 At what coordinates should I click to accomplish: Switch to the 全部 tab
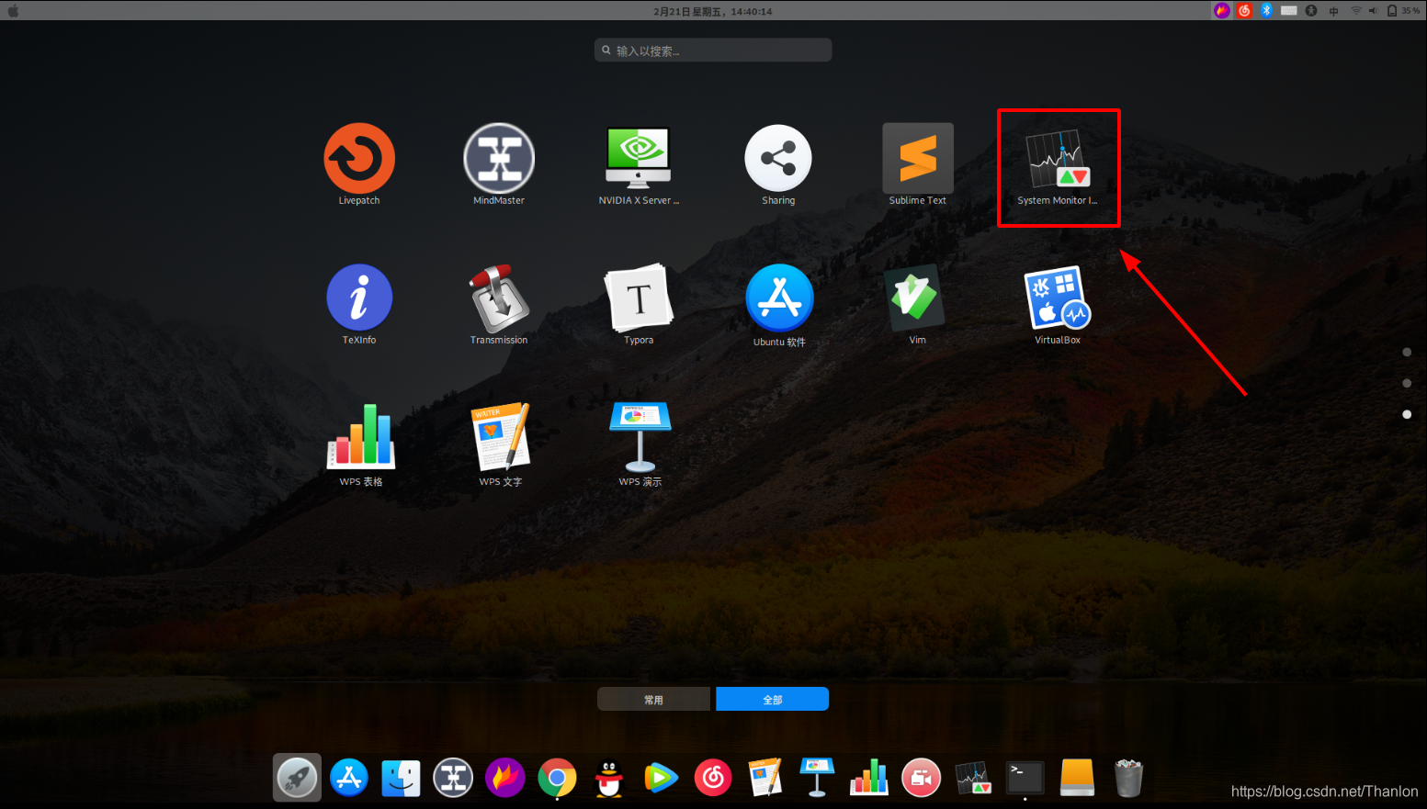(x=773, y=699)
